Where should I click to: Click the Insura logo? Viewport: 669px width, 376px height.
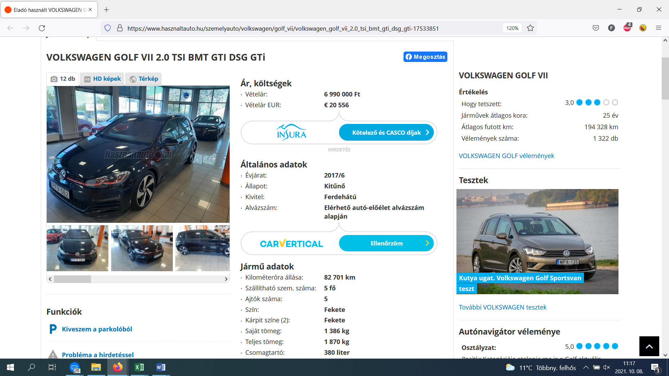291,132
